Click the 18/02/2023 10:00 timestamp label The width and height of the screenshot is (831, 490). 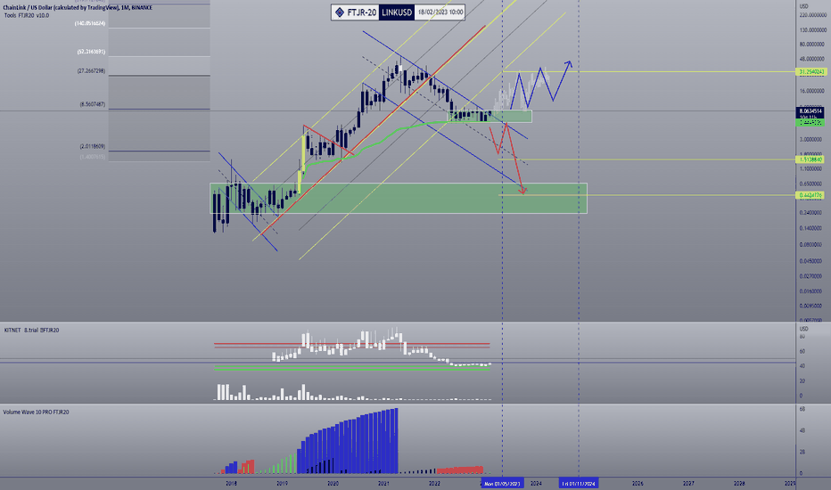(x=440, y=12)
